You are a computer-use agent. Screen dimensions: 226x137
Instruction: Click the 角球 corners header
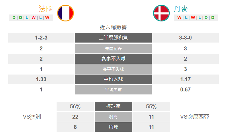[113, 127]
